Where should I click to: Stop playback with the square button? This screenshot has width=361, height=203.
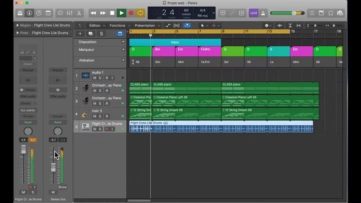pos(112,13)
